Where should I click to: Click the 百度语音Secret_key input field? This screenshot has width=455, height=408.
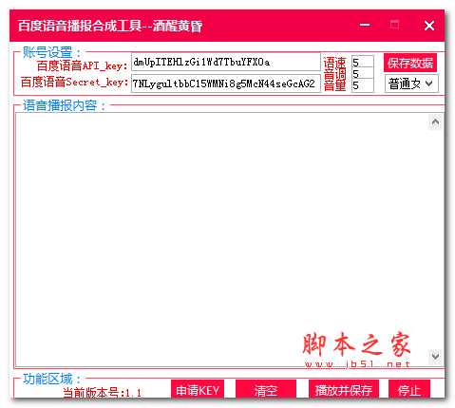226,83
